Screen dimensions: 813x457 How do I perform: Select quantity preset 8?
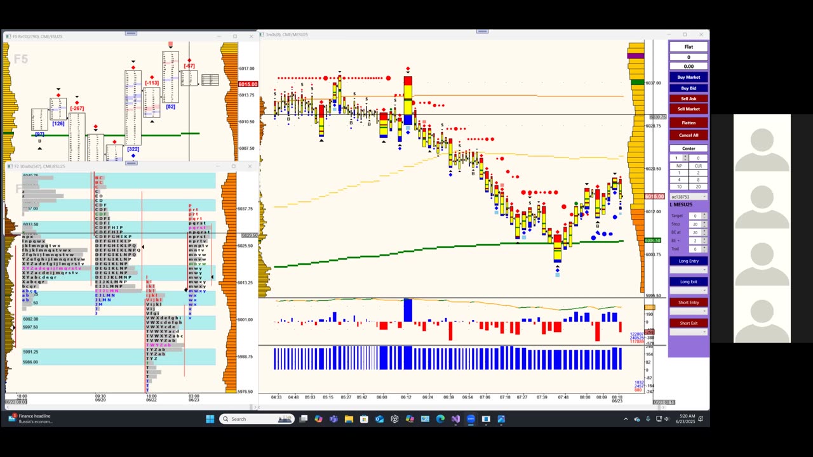[x=698, y=180]
